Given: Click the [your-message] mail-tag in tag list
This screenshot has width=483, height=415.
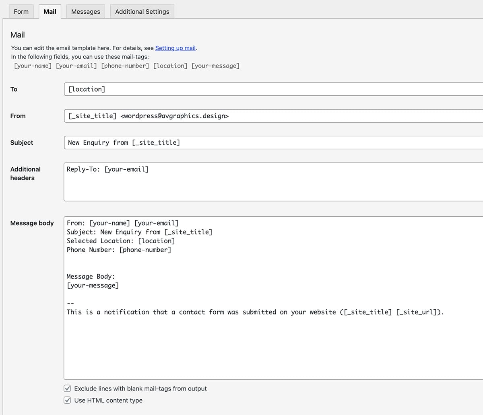Looking at the screenshot, I should pos(215,66).
